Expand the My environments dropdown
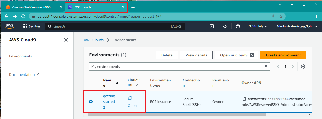Viewport: 322px width, 119px height. click(180, 66)
